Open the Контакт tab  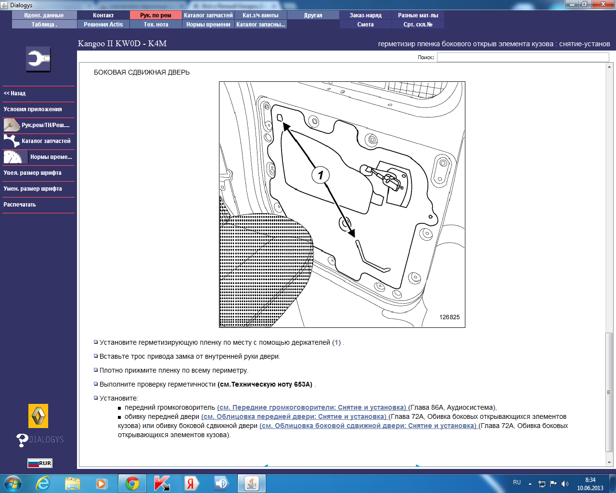[x=103, y=15]
